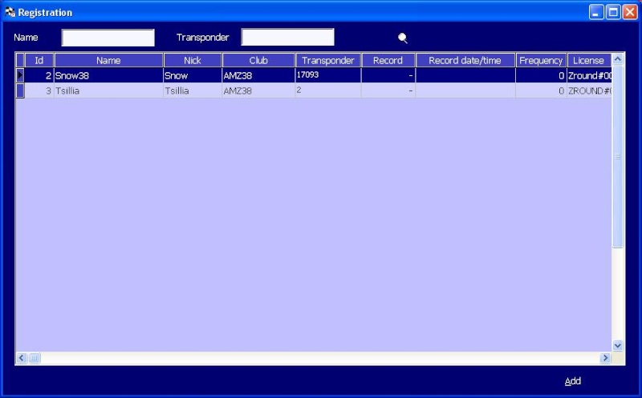
Task: Click the vertical scrollbar up arrow
Action: pos(618,59)
